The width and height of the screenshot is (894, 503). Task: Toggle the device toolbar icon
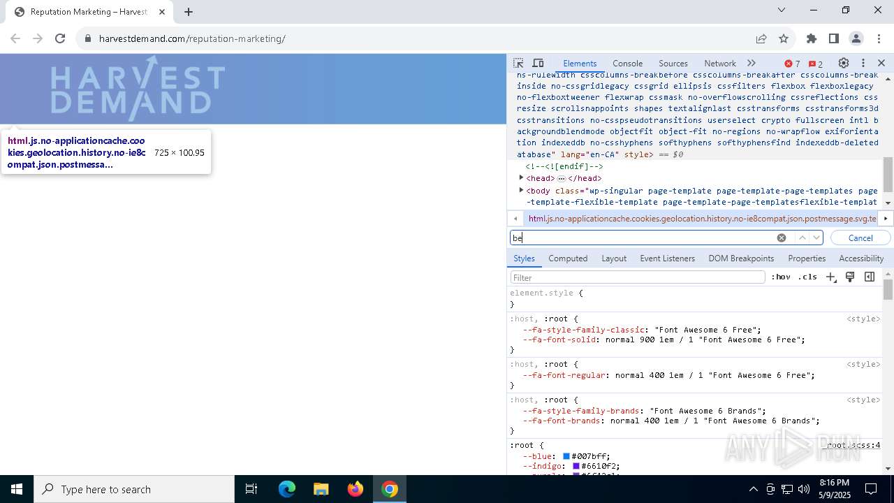538,63
